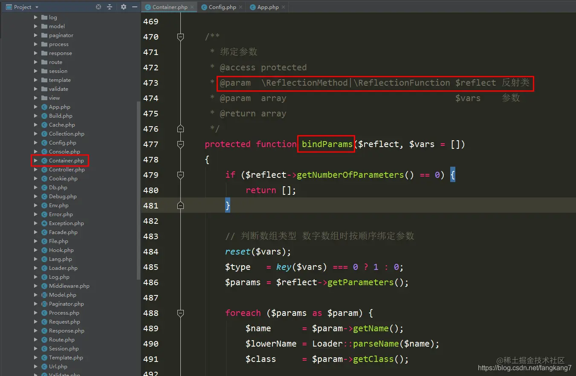Click the locate current file crosshair icon
This screenshot has width=576, height=376.
tap(98, 7)
